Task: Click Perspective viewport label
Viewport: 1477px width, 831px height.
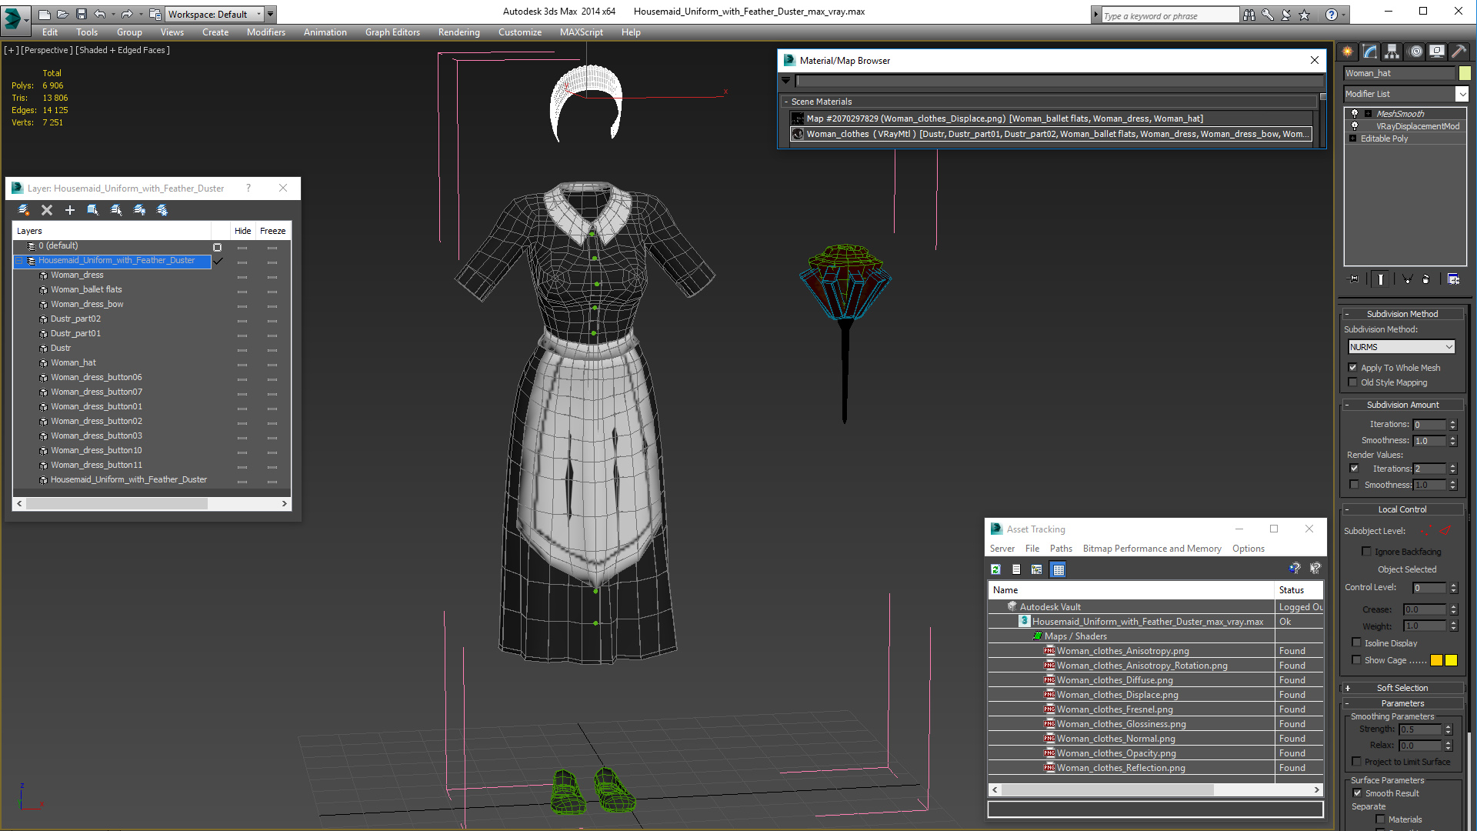Action: (x=47, y=50)
